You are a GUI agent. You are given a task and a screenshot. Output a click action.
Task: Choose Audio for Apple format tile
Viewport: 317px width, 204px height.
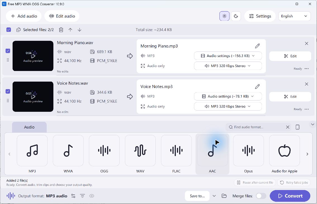[285, 154]
